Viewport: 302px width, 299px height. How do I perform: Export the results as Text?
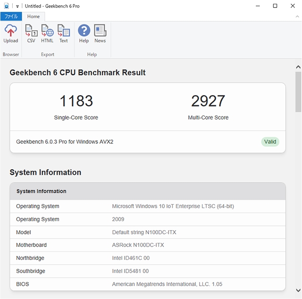pyautogui.click(x=63, y=34)
